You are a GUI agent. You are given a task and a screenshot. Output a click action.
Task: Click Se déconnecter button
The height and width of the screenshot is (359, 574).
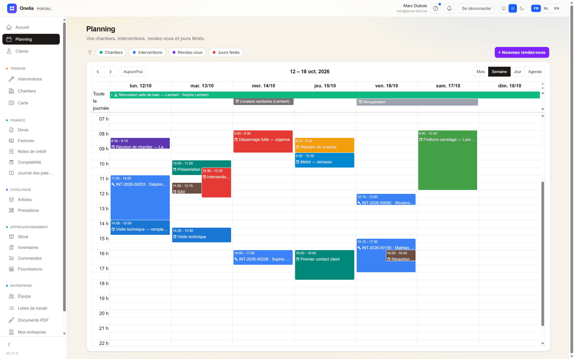pos(476,8)
